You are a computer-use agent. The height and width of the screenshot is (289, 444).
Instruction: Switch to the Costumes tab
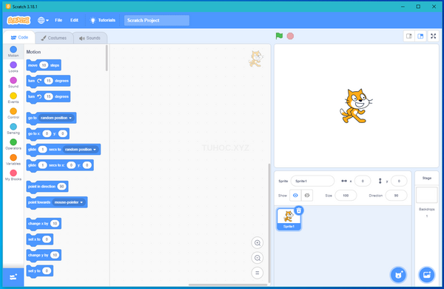[53, 38]
